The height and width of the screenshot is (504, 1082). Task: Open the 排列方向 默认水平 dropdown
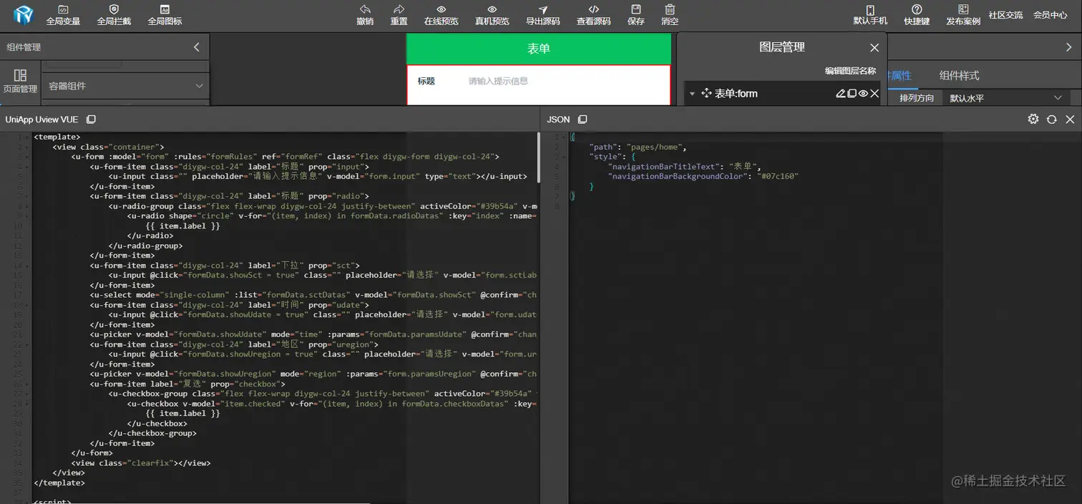1005,98
